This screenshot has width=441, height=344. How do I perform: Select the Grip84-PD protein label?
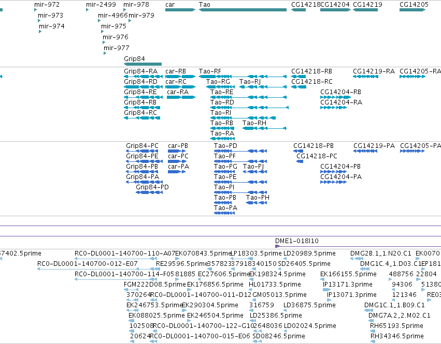click(x=152, y=187)
